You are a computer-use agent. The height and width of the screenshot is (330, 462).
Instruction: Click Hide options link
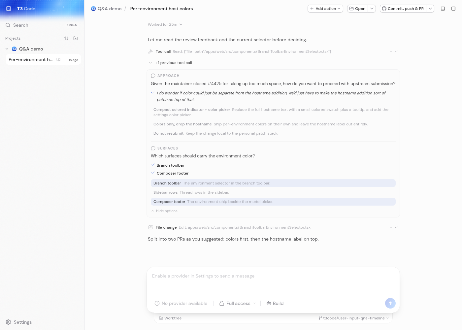(x=164, y=211)
